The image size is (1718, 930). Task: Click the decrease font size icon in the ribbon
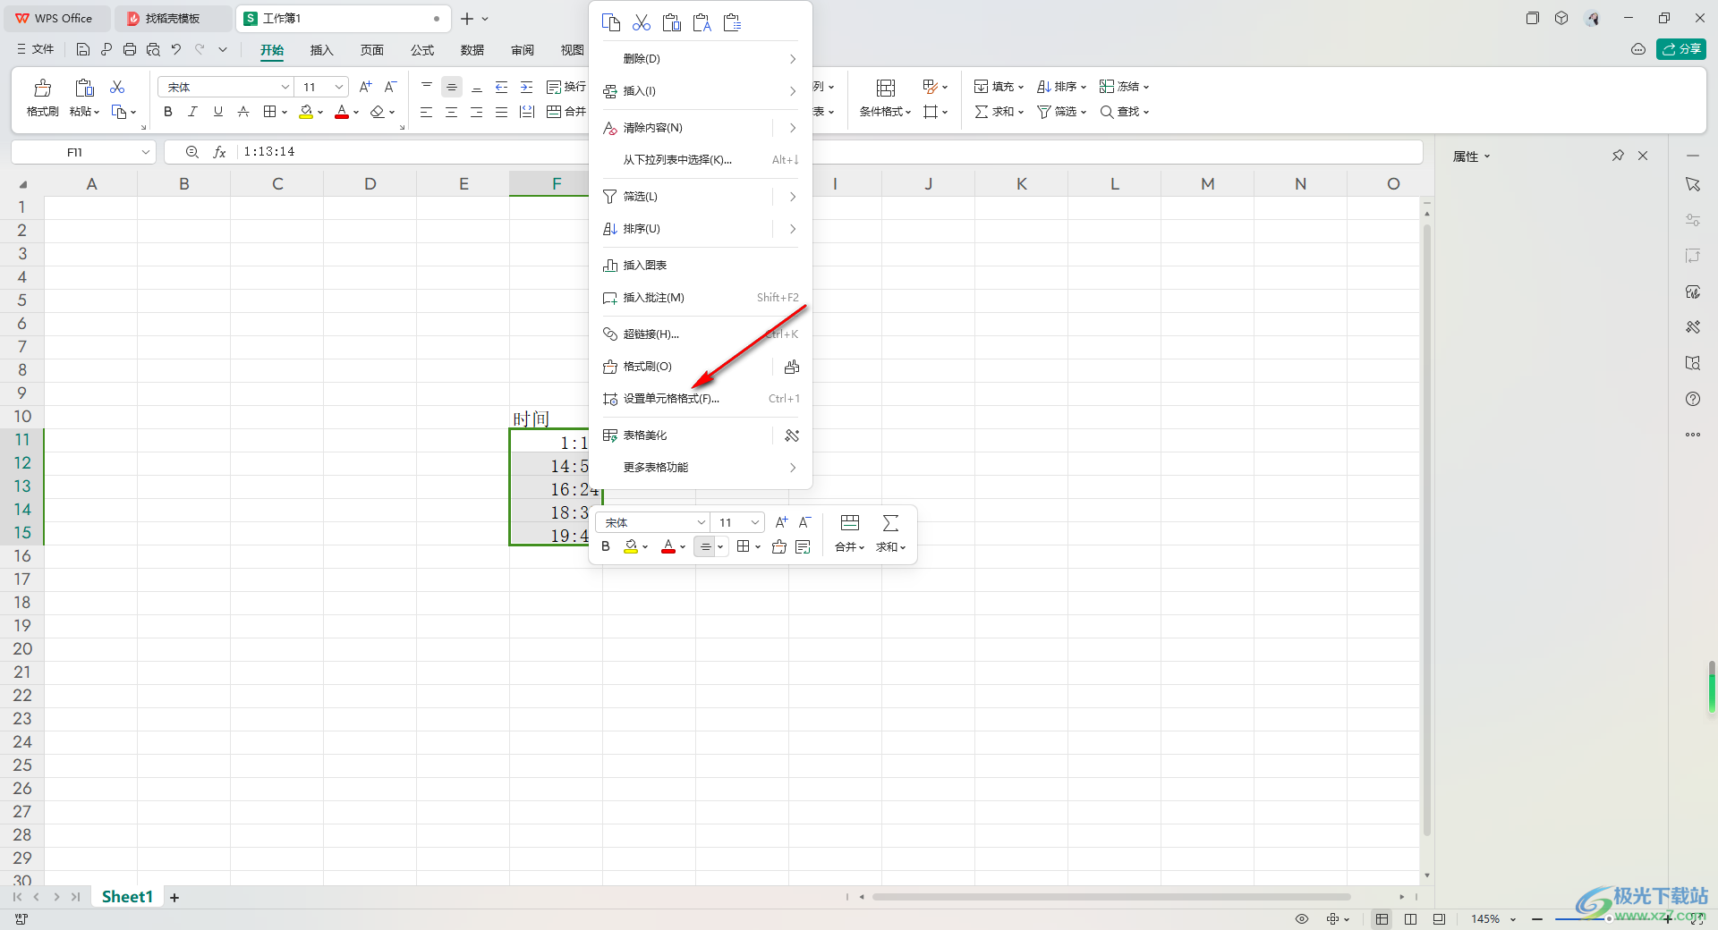[390, 87]
